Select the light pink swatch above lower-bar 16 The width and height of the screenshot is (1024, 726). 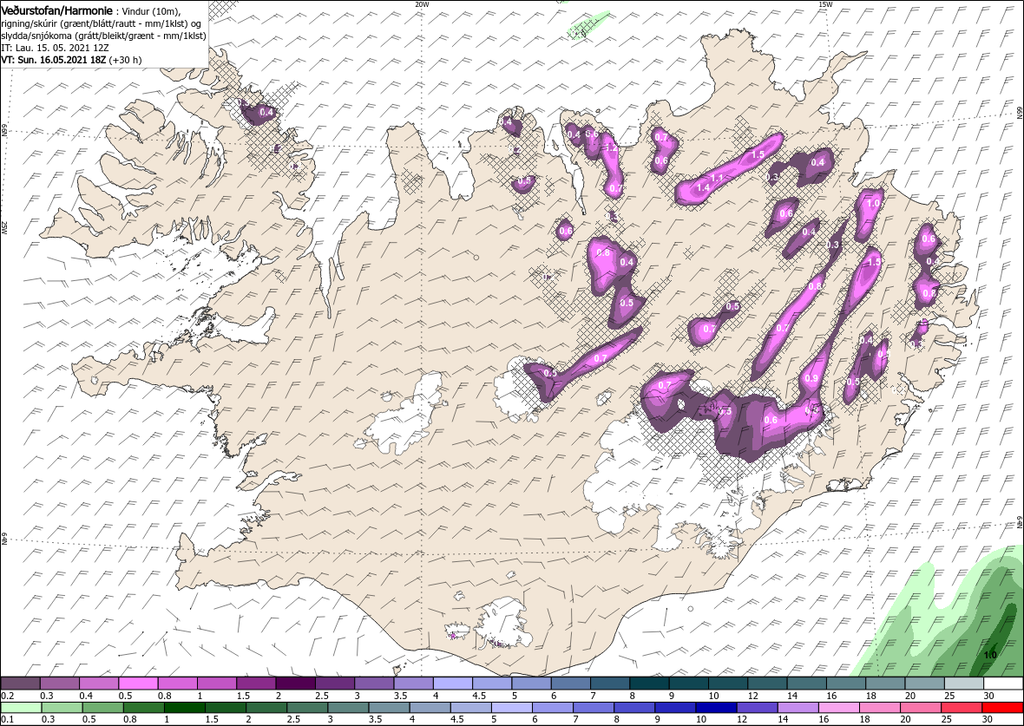[x=838, y=709]
